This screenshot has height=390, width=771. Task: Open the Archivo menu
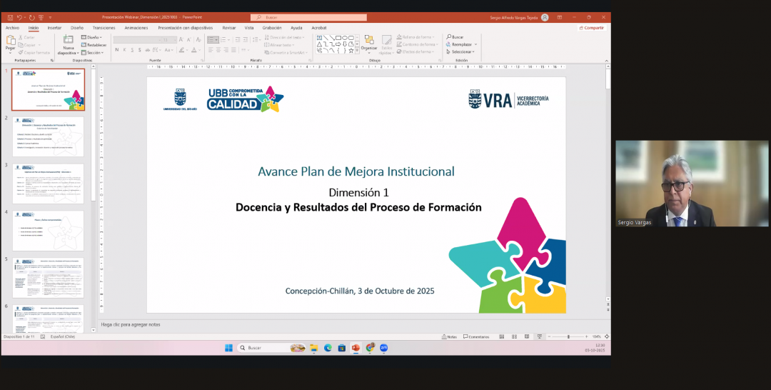tap(12, 28)
